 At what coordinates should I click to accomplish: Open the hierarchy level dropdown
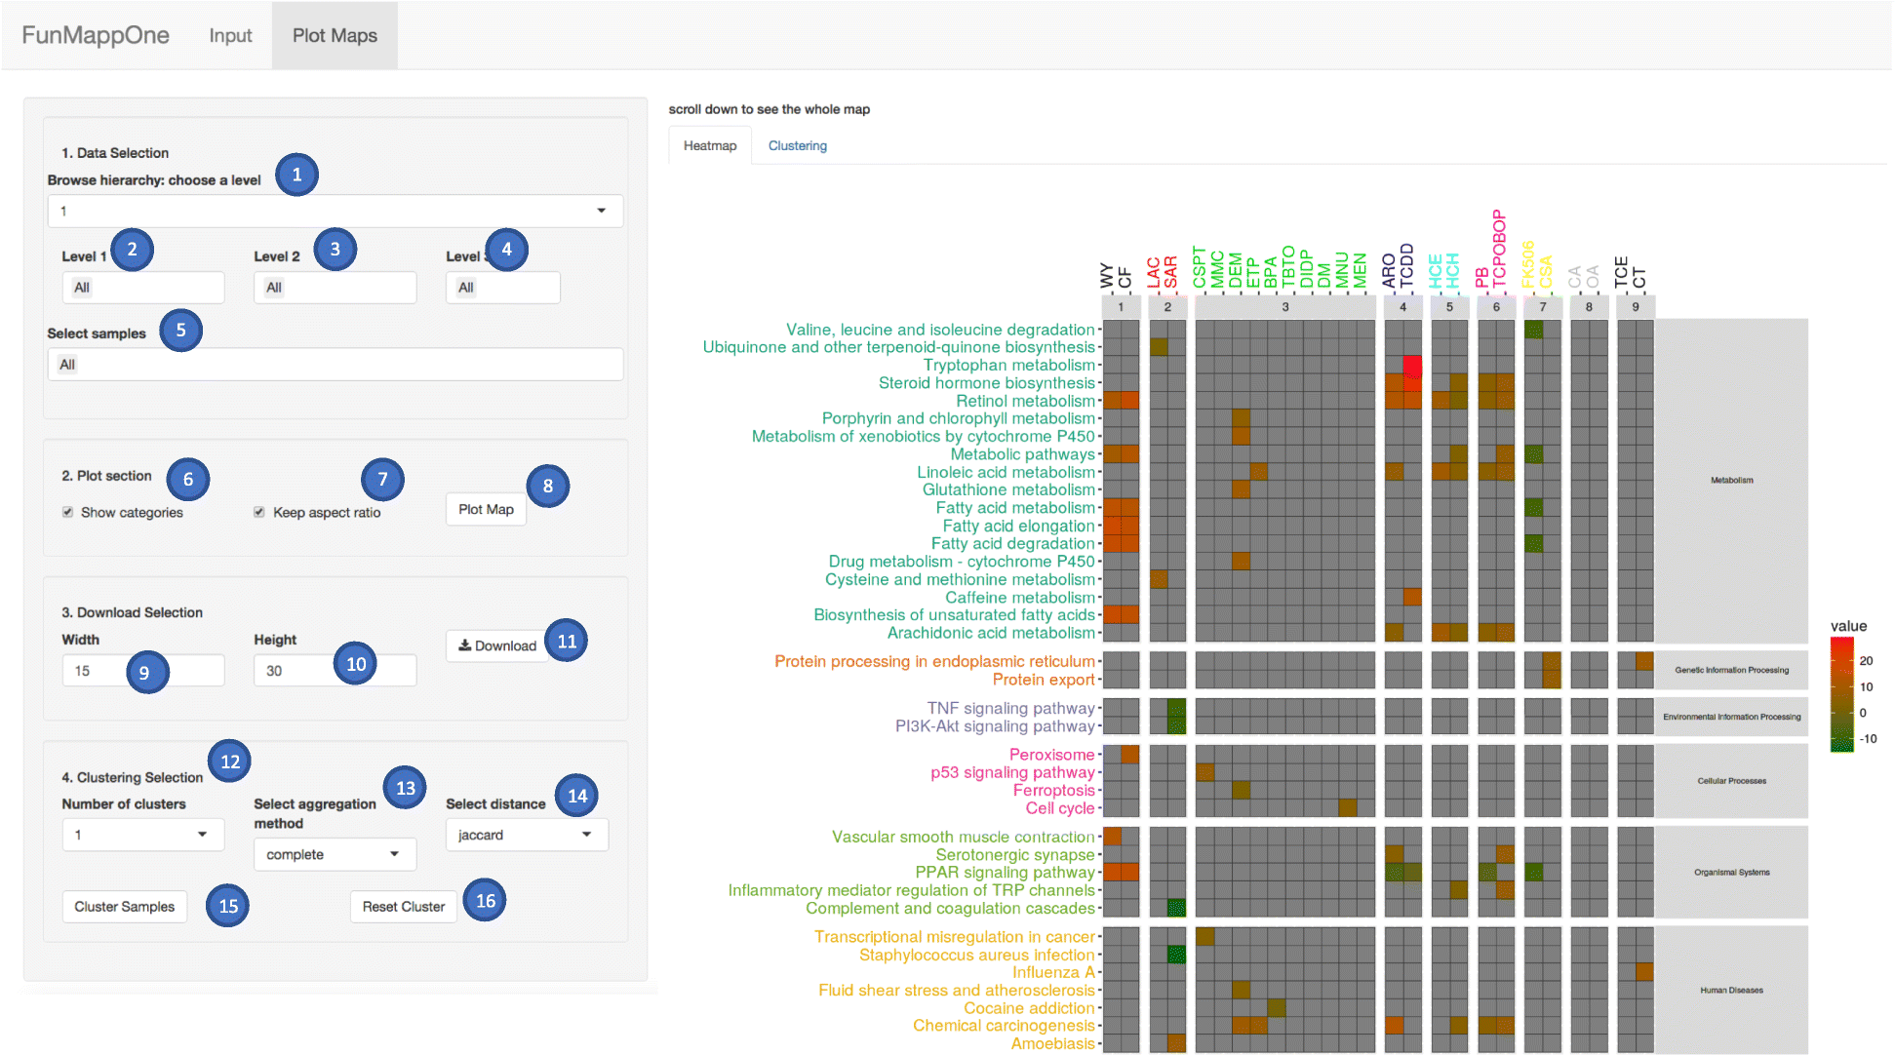pos(335,211)
